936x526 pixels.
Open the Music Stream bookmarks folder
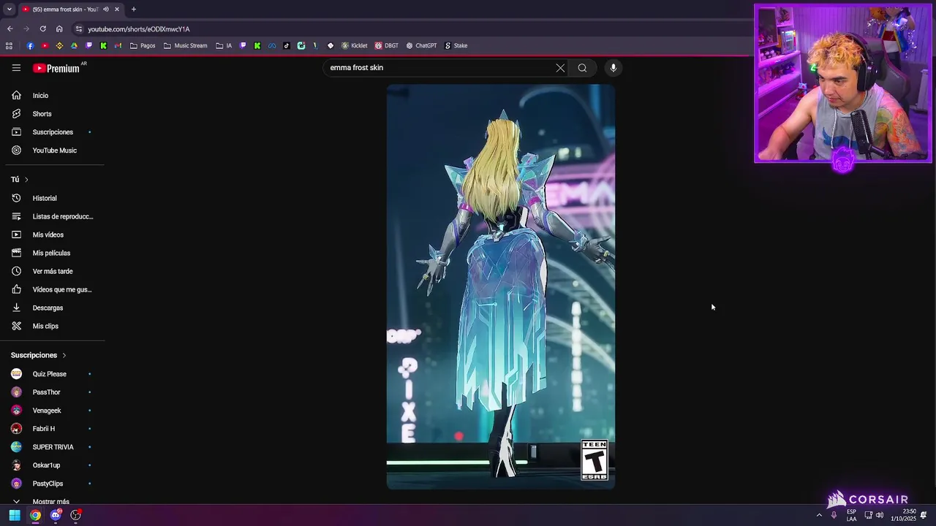click(x=186, y=45)
